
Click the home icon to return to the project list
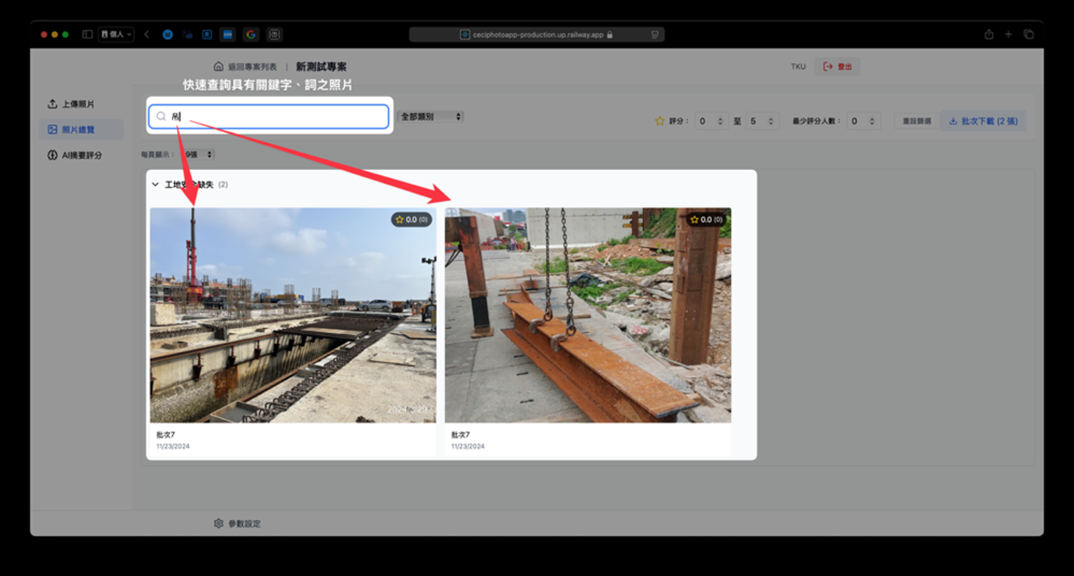coord(218,67)
